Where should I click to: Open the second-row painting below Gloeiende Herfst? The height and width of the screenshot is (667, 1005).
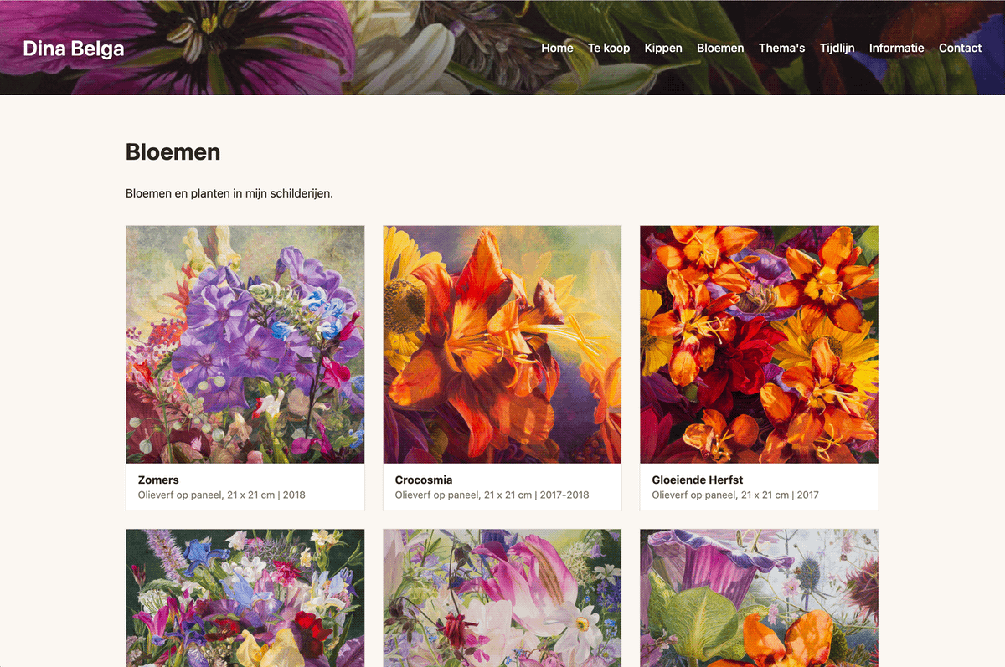pos(760,598)
